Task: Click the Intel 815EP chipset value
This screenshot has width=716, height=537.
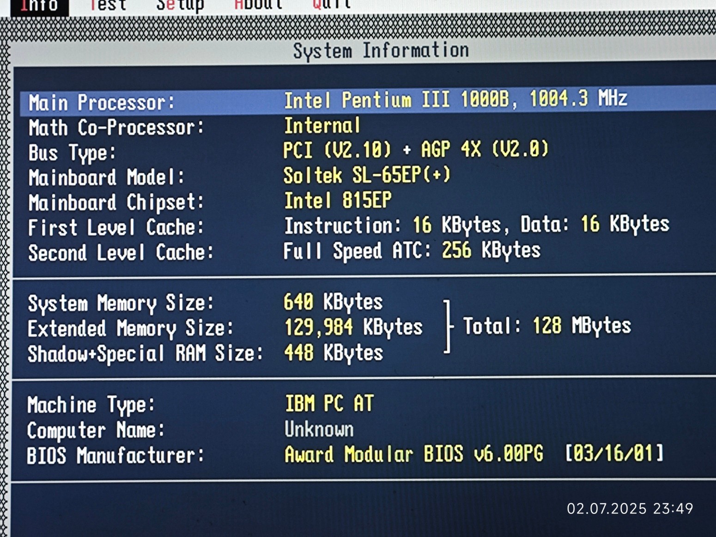Action: coord(338,201)
